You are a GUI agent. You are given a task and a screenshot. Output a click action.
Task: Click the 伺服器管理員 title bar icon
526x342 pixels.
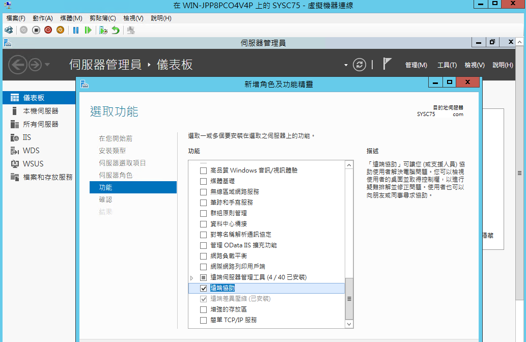[x=8, y=43]
